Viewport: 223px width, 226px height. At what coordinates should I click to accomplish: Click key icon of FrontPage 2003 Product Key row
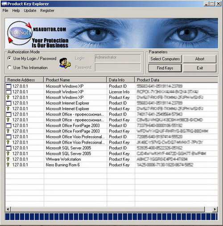[8, 131]
